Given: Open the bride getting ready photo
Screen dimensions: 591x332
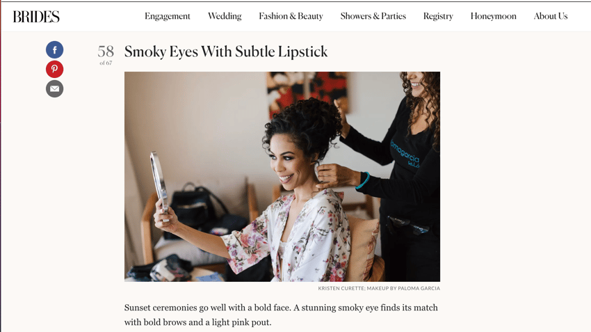Looking at the screenshot, I should (282, 177).
